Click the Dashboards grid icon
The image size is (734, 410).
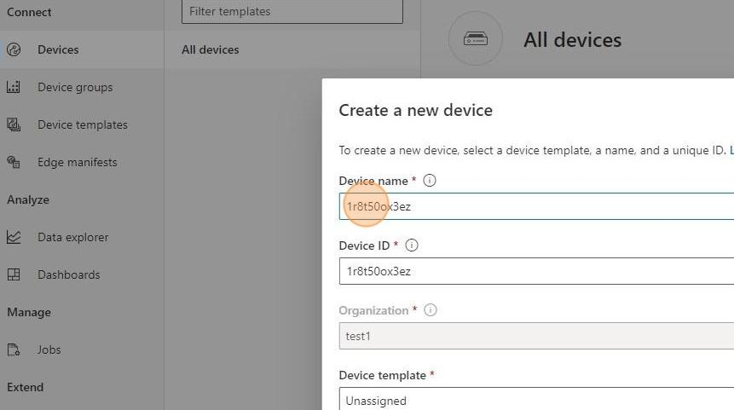14,274
